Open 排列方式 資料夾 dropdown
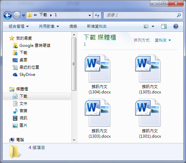This screenshot has width=186, height=163. 163,40
